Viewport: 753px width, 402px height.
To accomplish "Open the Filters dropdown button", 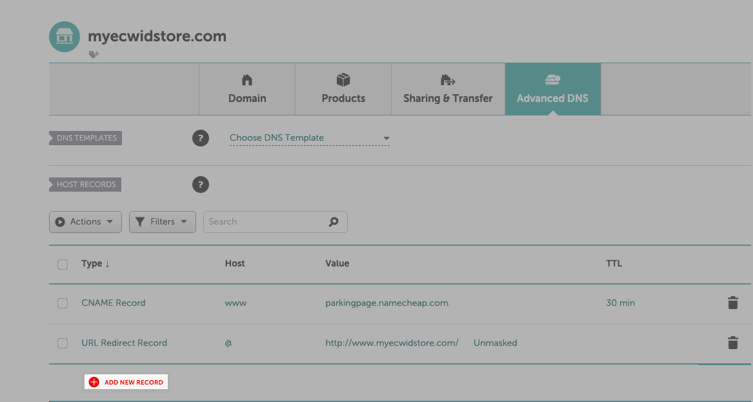I will click(x=163, y=222).
